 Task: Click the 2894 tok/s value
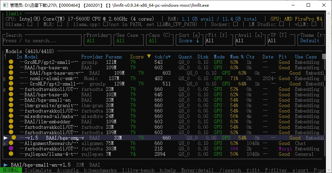coord(160,154)
